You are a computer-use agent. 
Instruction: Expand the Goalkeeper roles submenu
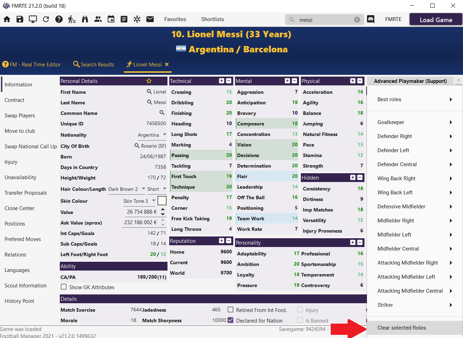pos(415,122)
